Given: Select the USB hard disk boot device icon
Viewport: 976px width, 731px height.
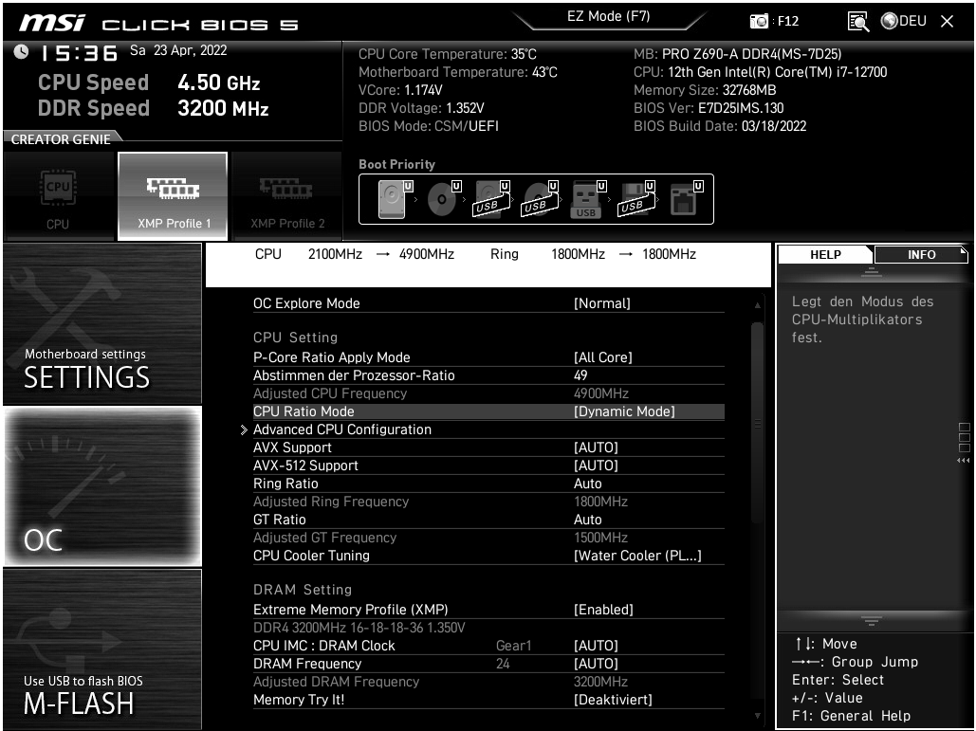Looking at the screenshot, I should point(491,199).
